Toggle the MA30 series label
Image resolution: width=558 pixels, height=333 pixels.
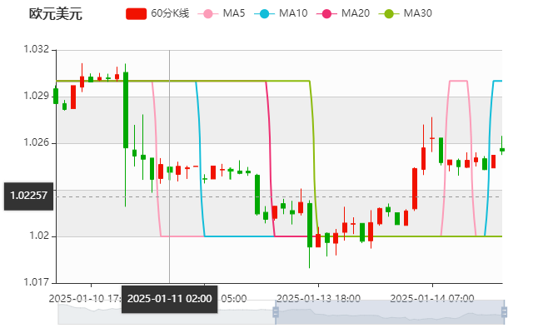click(x=417, y=14)
